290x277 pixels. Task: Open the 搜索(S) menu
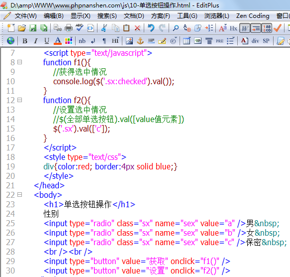point(107,16)
